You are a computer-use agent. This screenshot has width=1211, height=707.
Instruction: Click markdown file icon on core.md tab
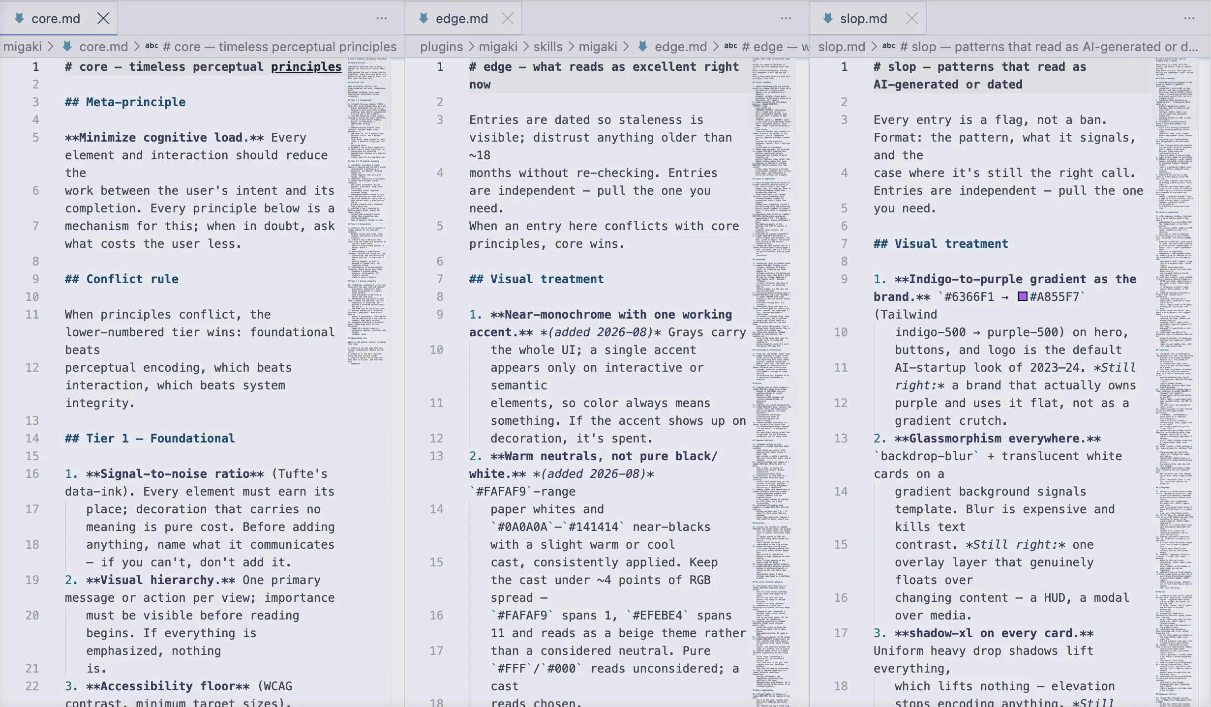click(x=19, y=18)
